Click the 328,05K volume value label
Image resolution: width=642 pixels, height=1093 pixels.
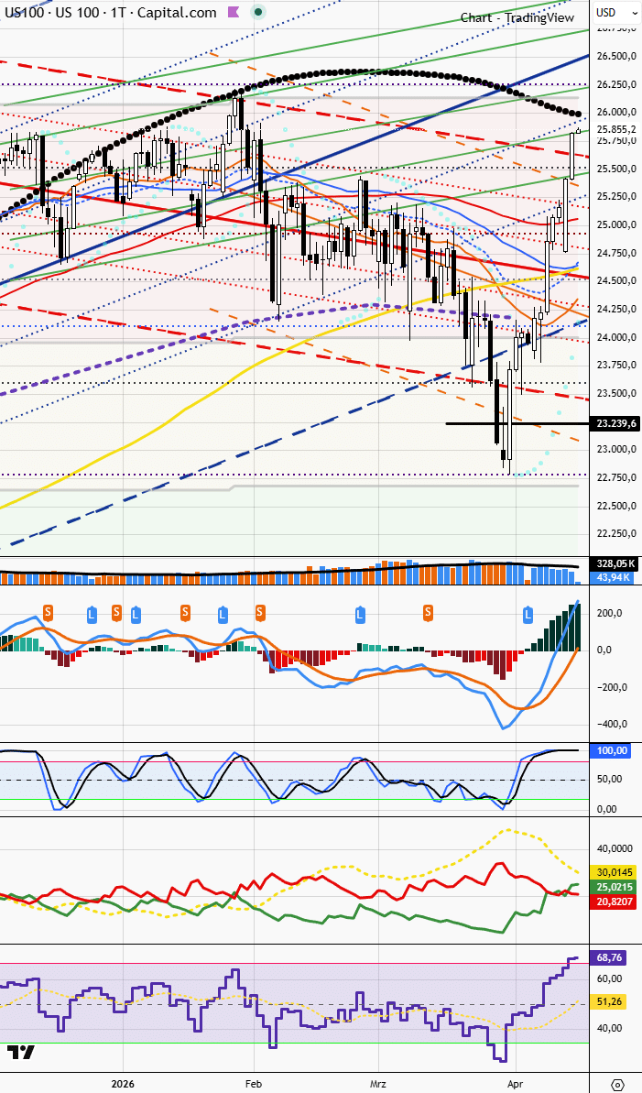click(614, 564)
